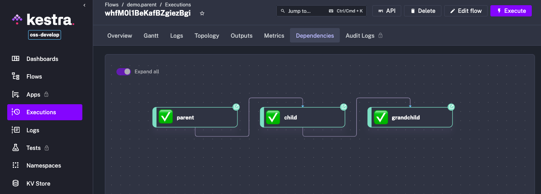
Task: Switch to the Overview tab
Action: (x=120, y=36)
